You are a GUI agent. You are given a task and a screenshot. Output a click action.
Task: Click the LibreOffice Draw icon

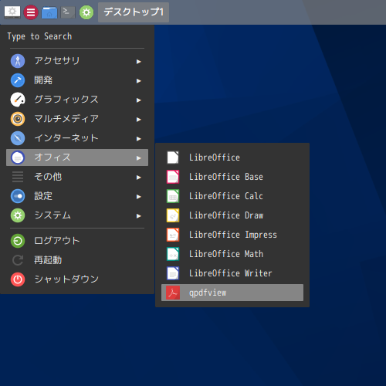tap(173, 215)
